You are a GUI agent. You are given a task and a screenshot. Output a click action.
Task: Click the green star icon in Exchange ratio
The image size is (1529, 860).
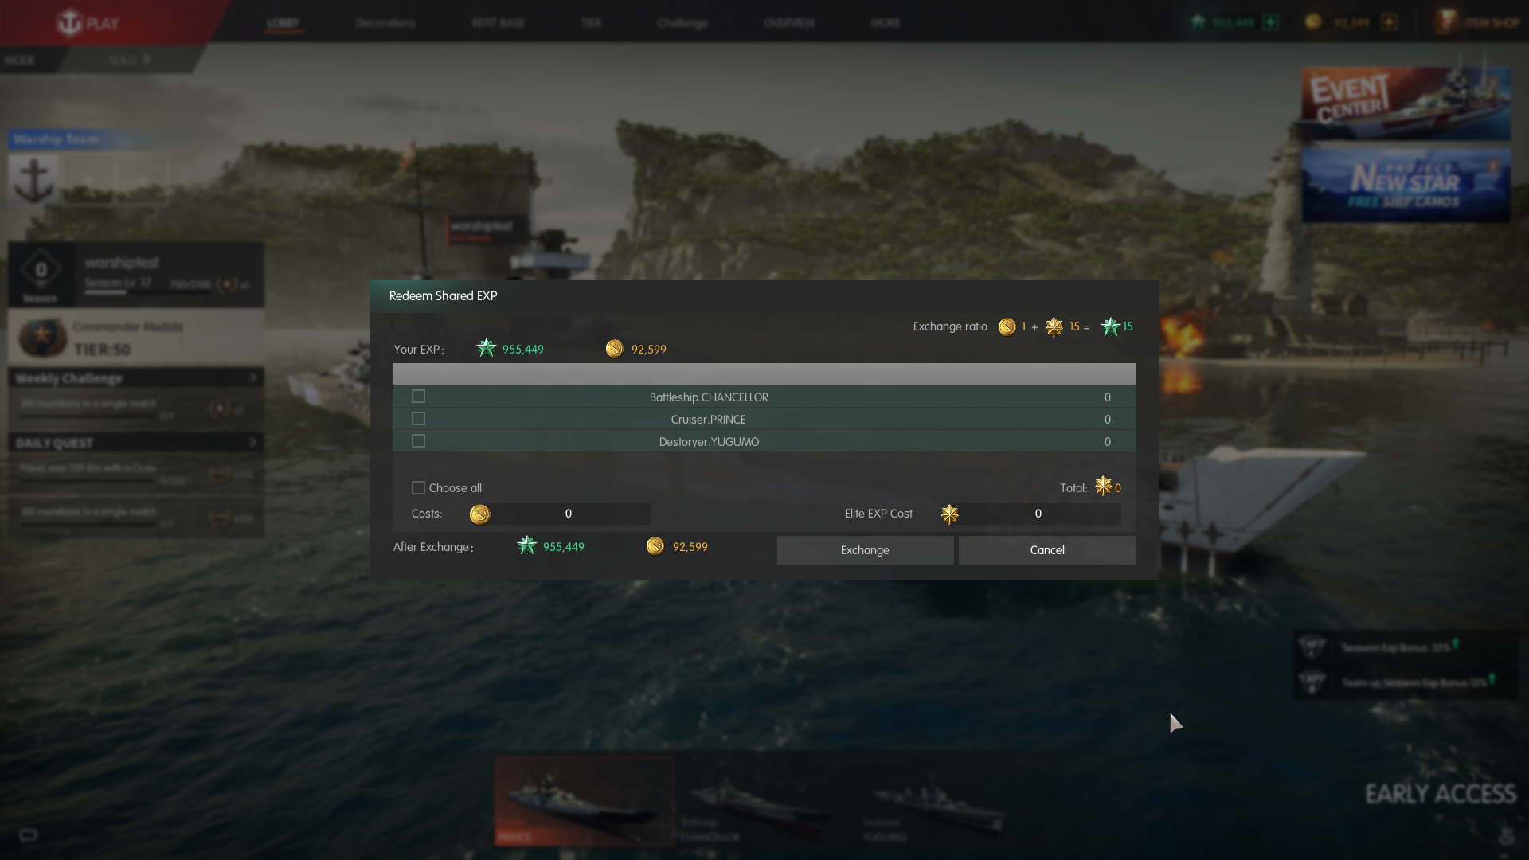1110,326
